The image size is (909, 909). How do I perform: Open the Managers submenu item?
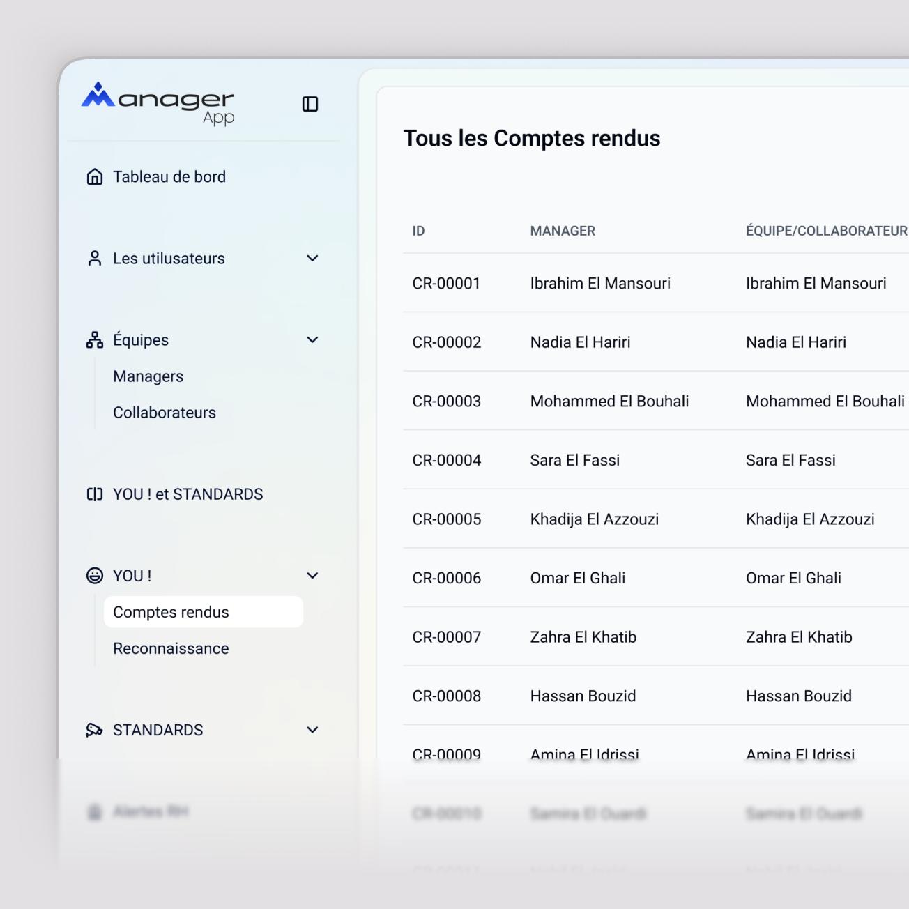pos(148,376)
